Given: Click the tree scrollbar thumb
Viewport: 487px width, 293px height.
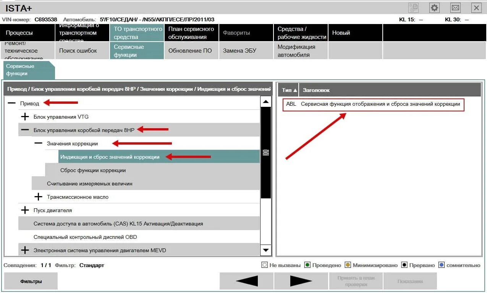Looking at the screenshot, I should 266,153.
